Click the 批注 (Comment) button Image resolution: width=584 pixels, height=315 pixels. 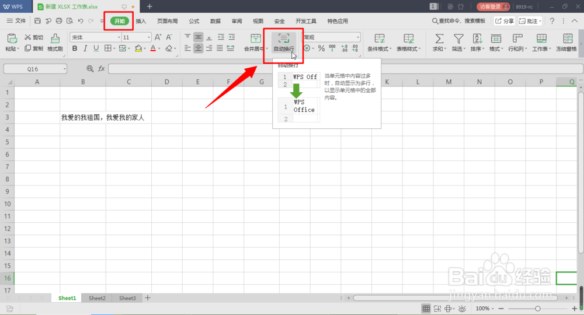pyautogui.click(x=530, y=21)
